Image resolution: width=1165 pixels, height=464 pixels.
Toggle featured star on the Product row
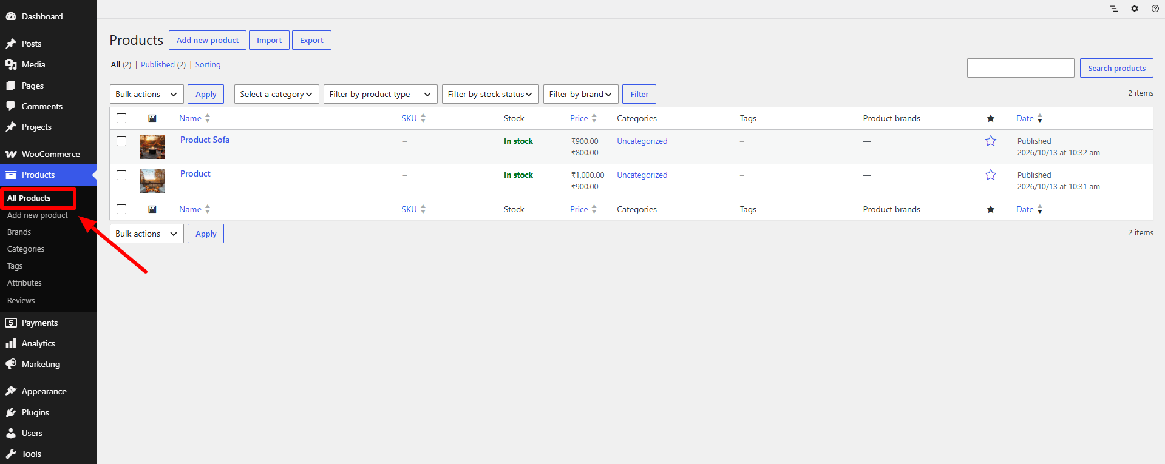(x=991, y=175)
